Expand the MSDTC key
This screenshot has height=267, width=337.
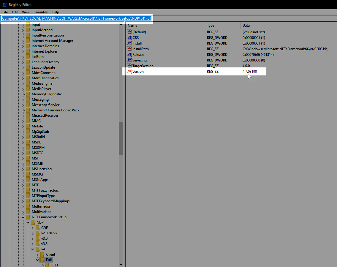(x=23, y=153)
